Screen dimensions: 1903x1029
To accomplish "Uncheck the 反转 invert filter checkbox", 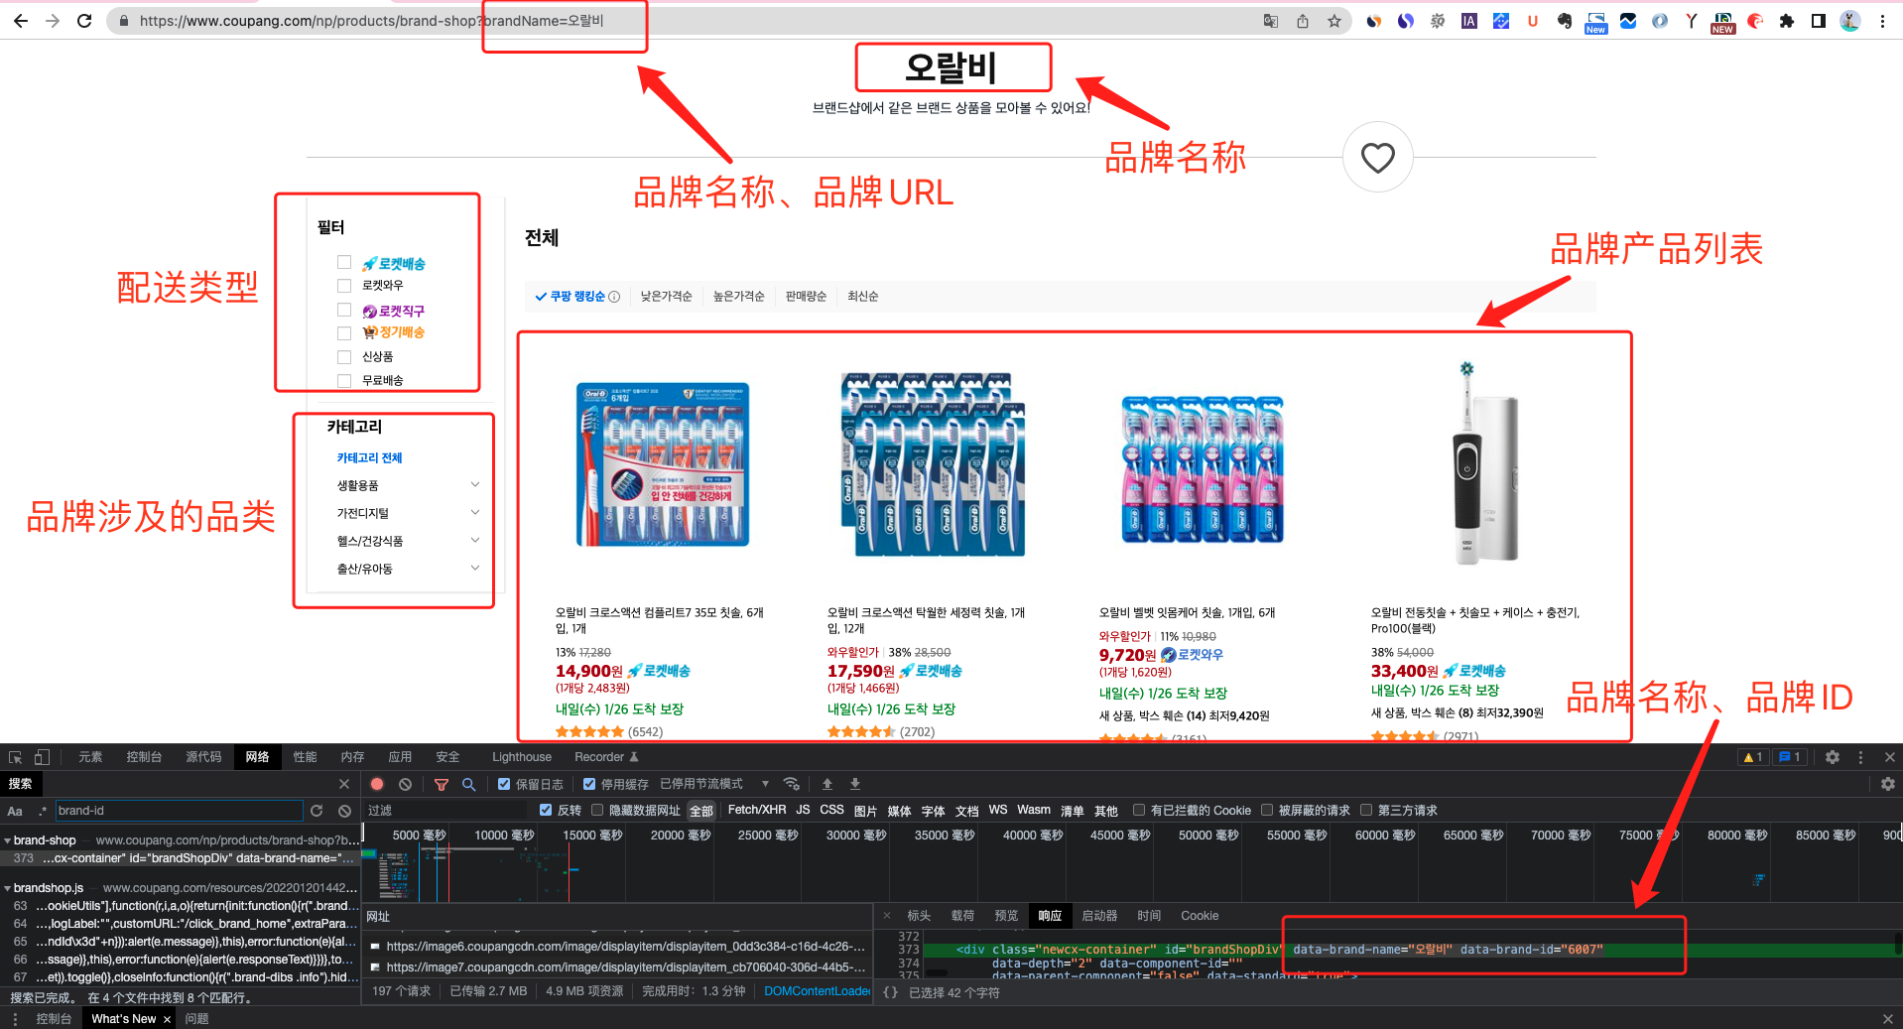I will (546, 811).
